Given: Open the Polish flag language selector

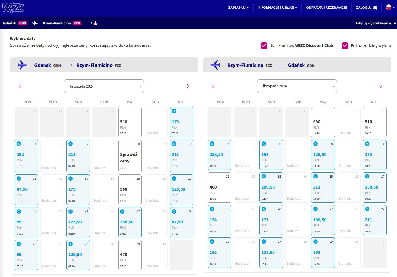Looking at the screenshot, I should [x=390, y=7].
